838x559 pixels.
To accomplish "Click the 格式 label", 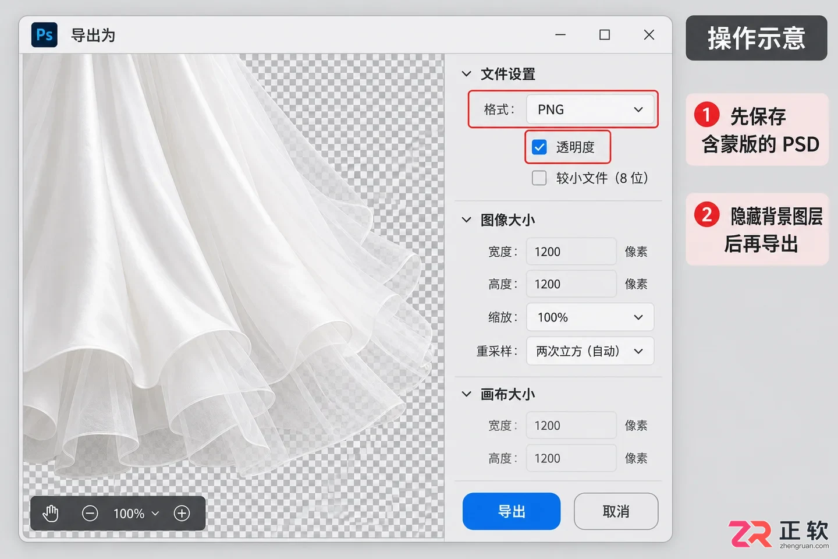I will [499, 109].
